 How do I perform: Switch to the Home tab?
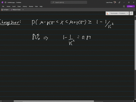(x=8, y=7)
